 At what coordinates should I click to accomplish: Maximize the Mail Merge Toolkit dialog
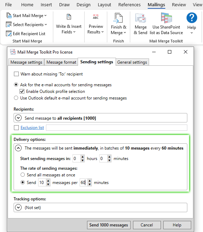click(170, 52)
